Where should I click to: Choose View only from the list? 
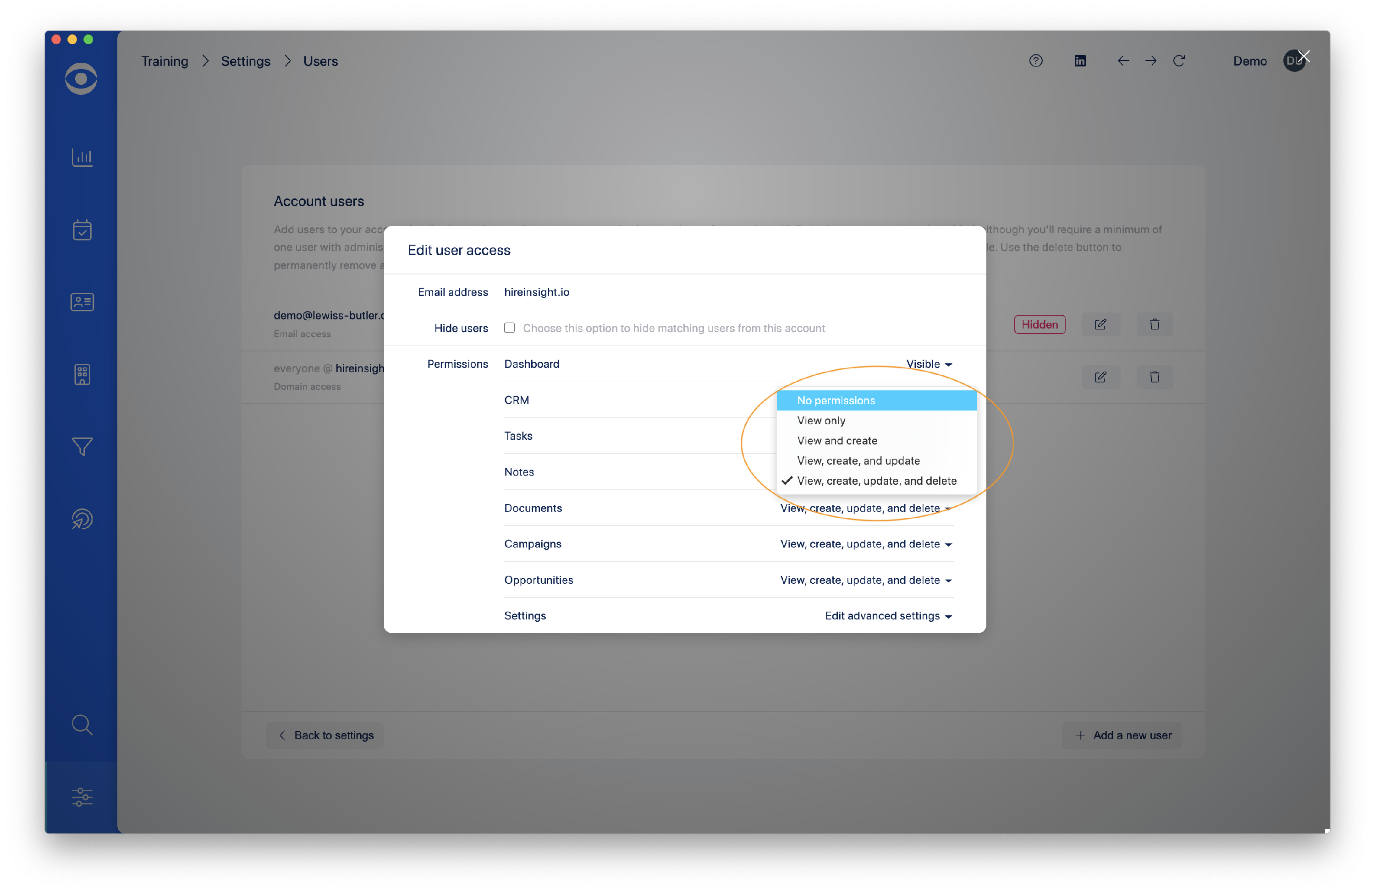pos(821,421)
